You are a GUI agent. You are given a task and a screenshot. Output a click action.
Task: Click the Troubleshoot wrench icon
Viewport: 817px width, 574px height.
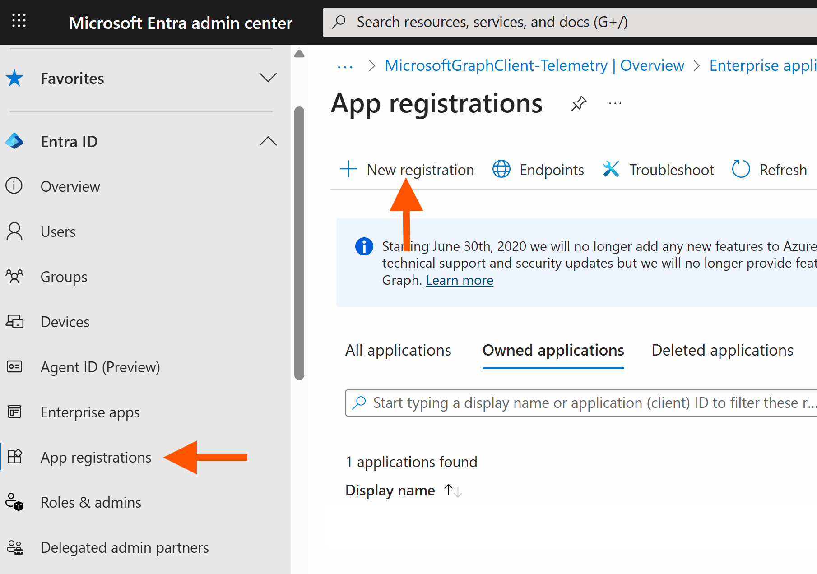click(611, 169)
